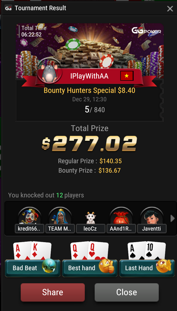This screenshot has width=177, height=311.
Task: Select AAnd1R.. red bag avatar
Action: coord(121,216)
